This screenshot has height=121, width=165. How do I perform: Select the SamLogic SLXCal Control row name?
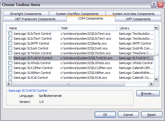31,78
